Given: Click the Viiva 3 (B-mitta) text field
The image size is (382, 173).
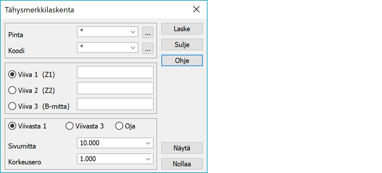Looking at the screenshot, I should click(115, 104).
